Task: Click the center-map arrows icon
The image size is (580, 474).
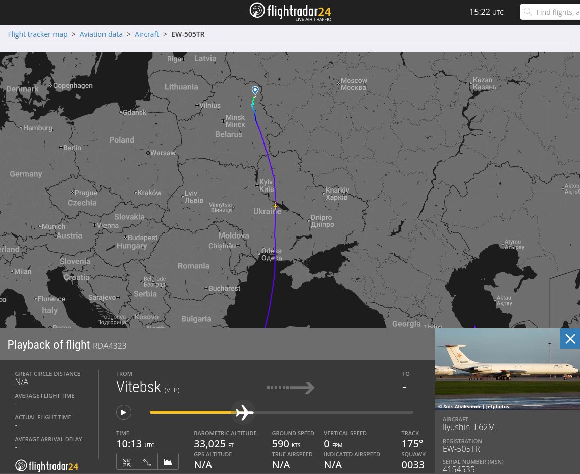Action: click(x=127, y=462)
